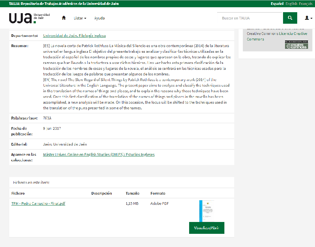Open the Ayuda help page

tap(99, 18)
